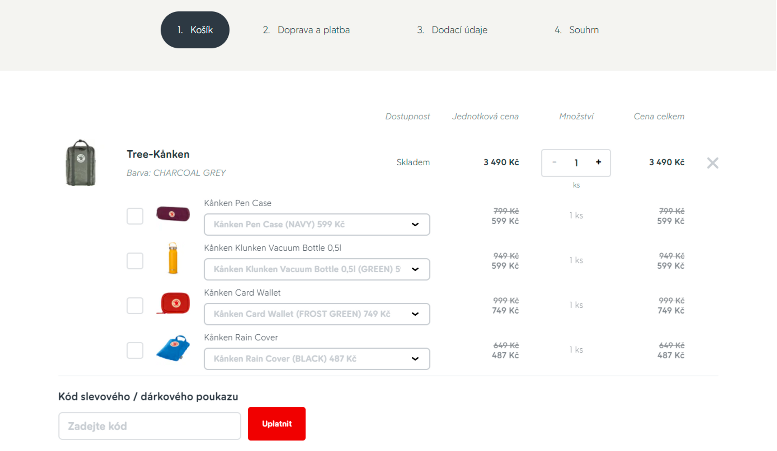
Task: Click the quantity value field showing 1
Action: pyautogui.click(x=576, y=163)
